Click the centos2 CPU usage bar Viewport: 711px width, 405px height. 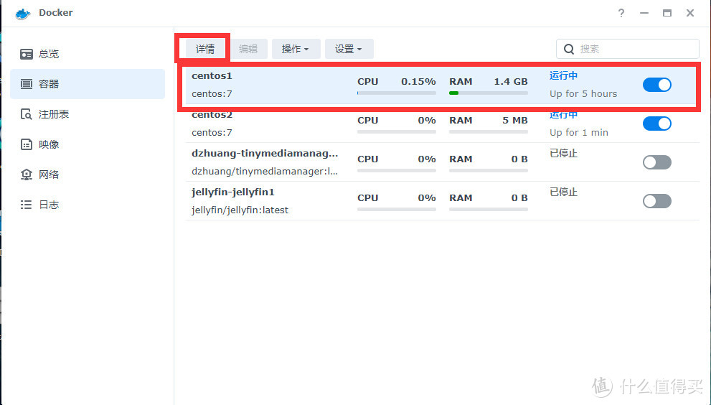pos(397,131)
